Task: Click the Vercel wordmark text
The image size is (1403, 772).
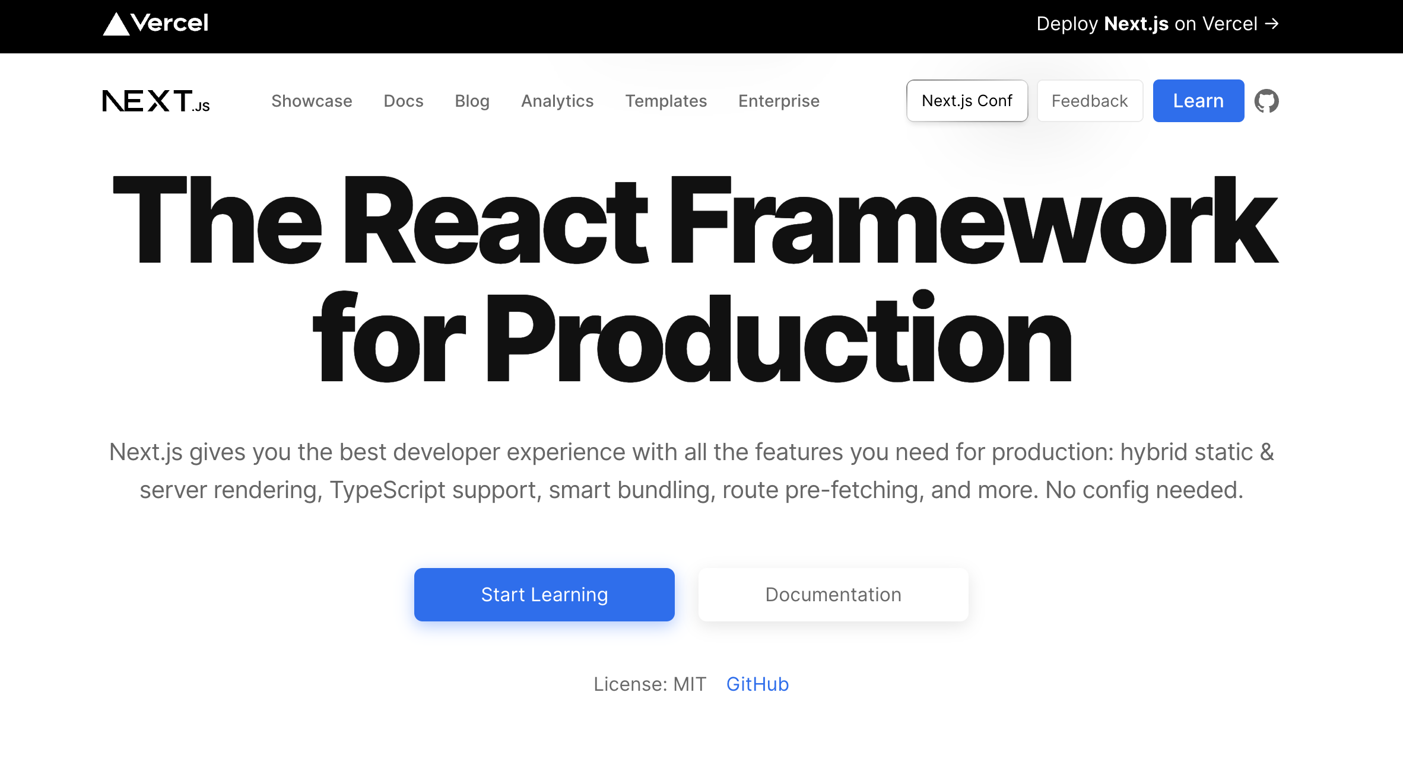Action: pos(170,24)
